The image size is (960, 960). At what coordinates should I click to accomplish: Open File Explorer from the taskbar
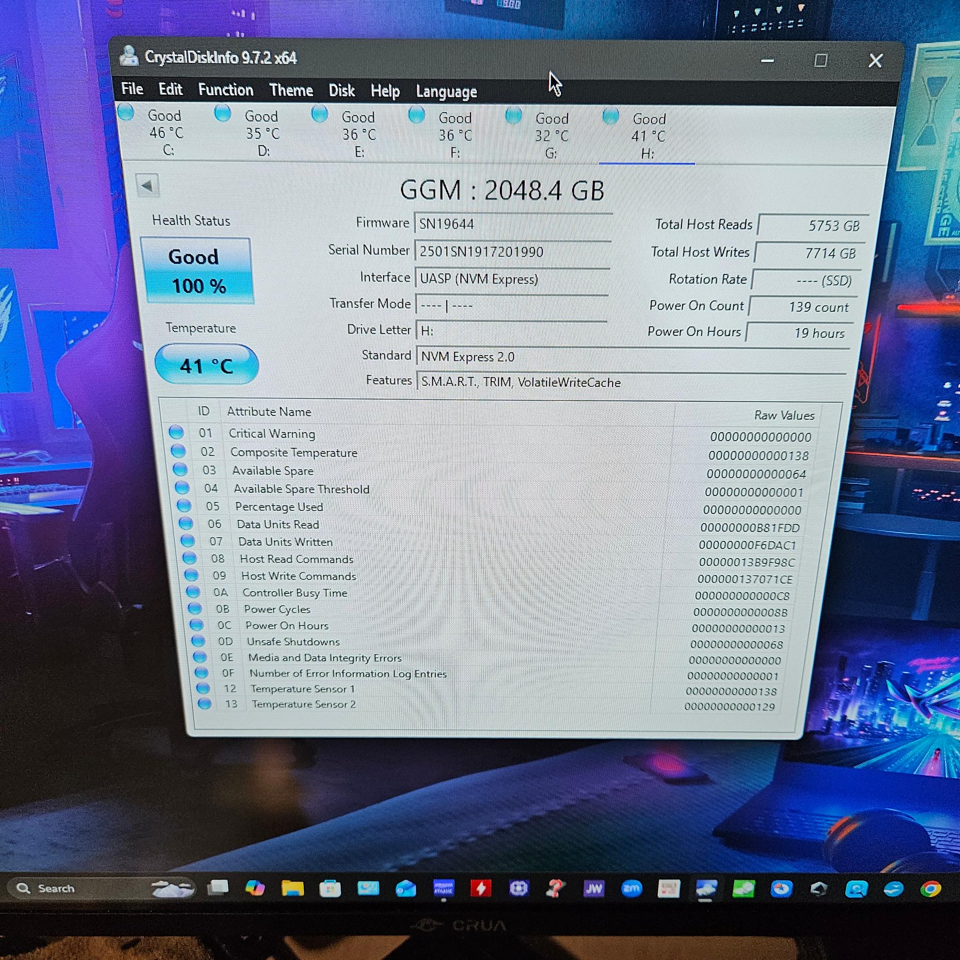292,888
